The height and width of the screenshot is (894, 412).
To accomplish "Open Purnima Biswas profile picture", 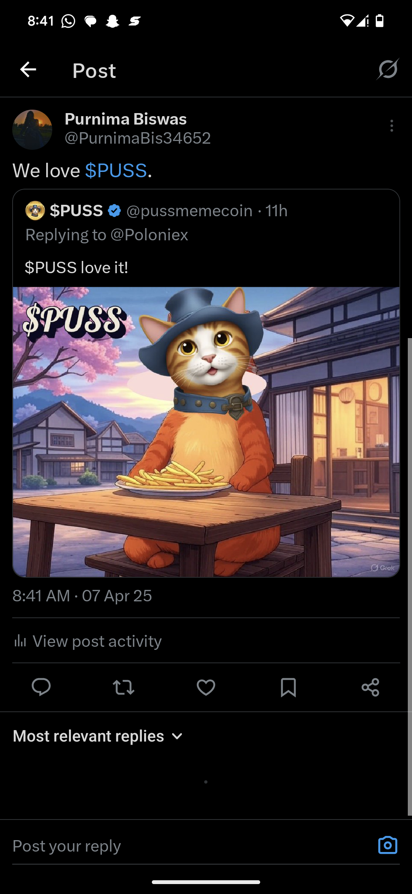I will (x=32, y=130).
